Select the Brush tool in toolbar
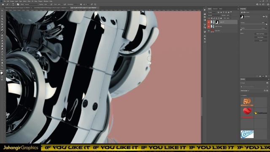Screen dimensions: 270x152 tap(2, 33)
